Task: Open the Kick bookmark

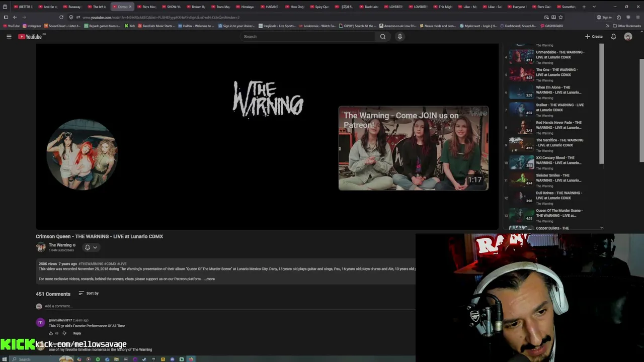Action: coord(130,26)
